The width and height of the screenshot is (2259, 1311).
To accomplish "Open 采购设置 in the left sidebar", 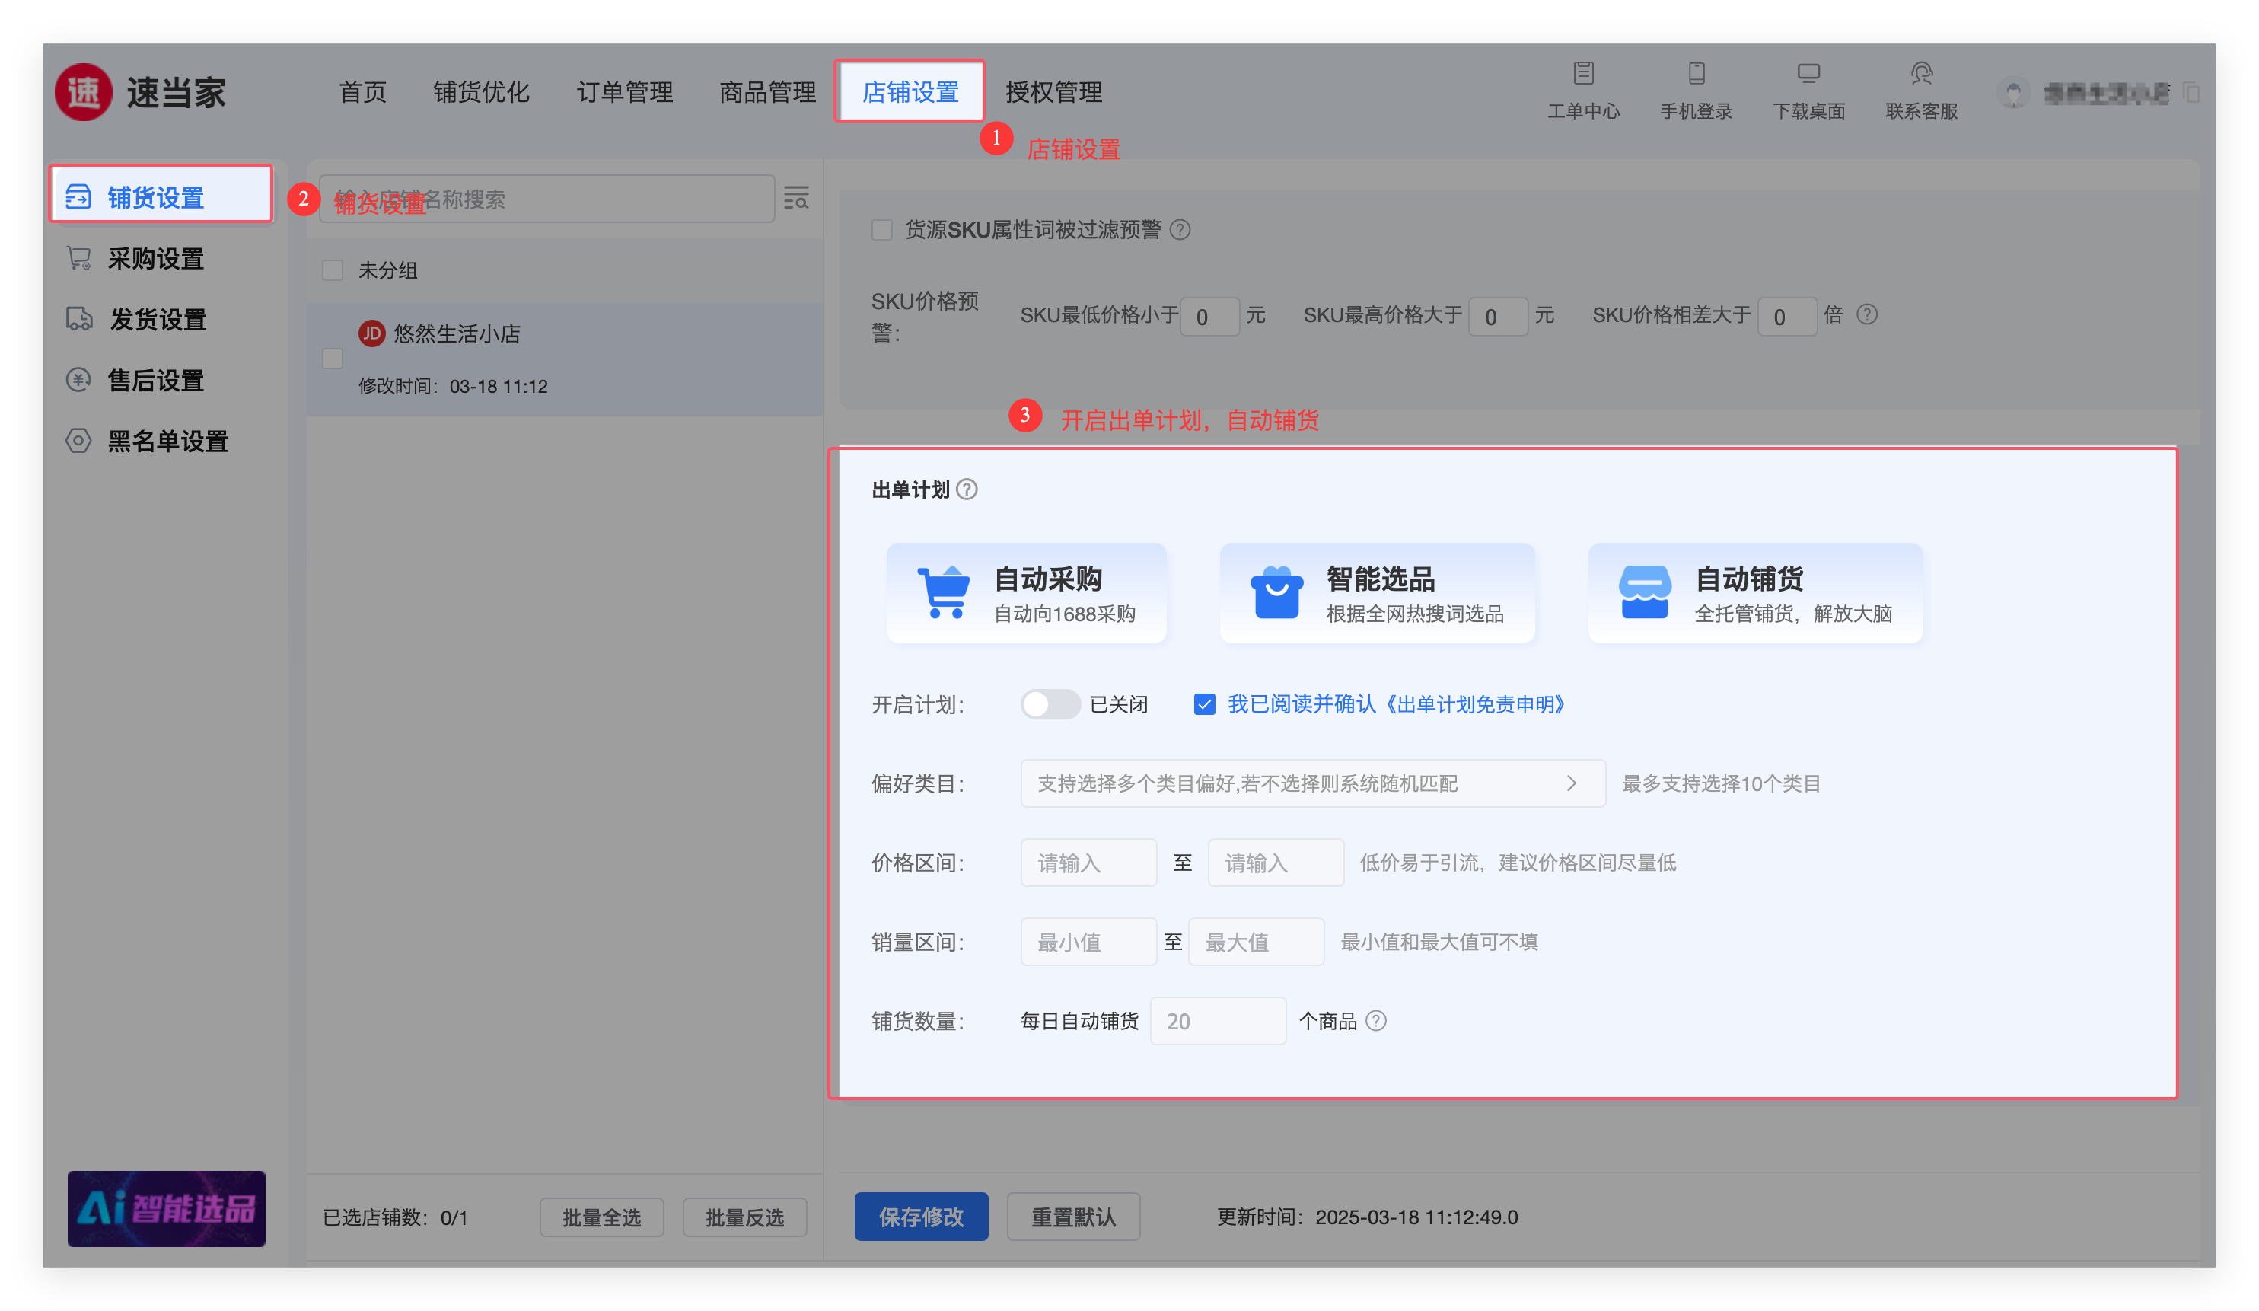I will pyautogui.click(x=156, y=259).
